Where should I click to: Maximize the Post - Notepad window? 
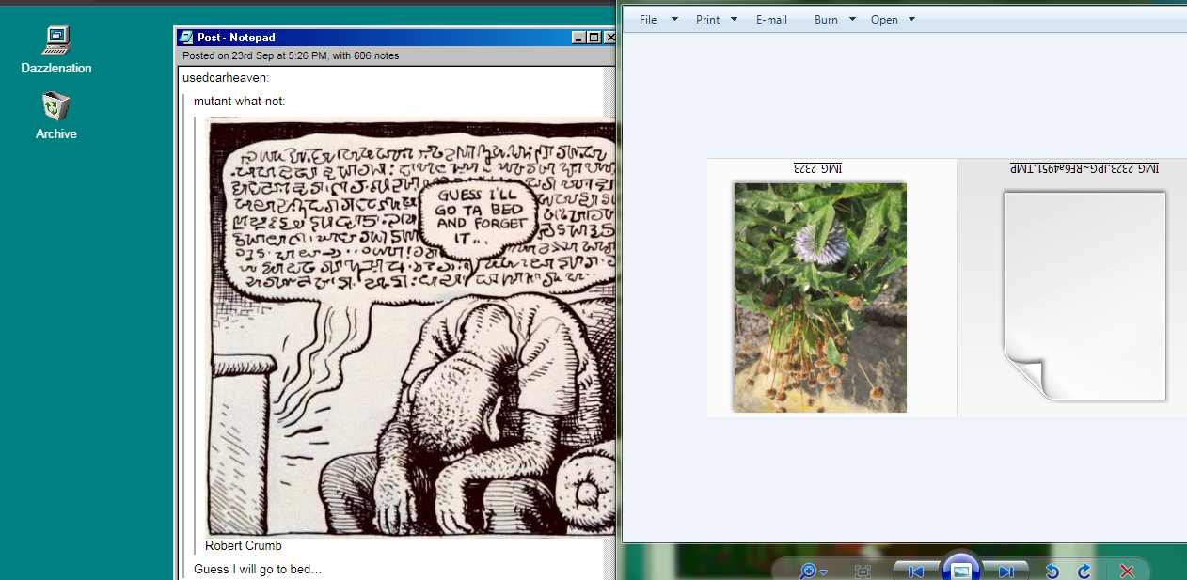[593, 38]
